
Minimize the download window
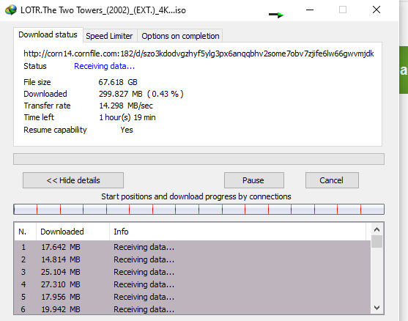click(x=310, y=10)
